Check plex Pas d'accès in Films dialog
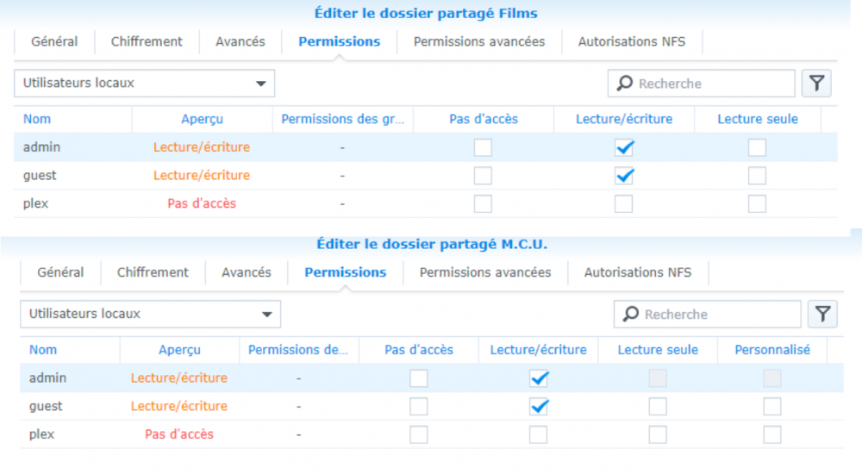 tap(484, 204)
